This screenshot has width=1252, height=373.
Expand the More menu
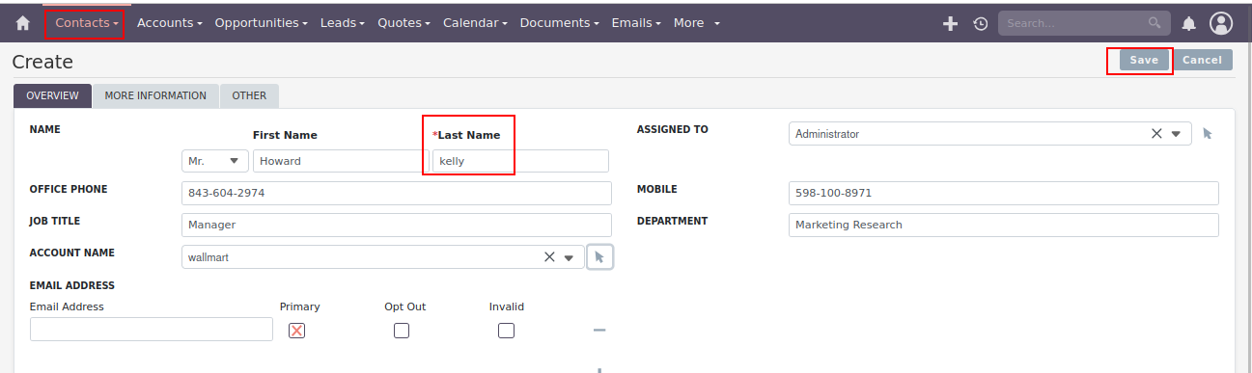[x=697, y=23]
